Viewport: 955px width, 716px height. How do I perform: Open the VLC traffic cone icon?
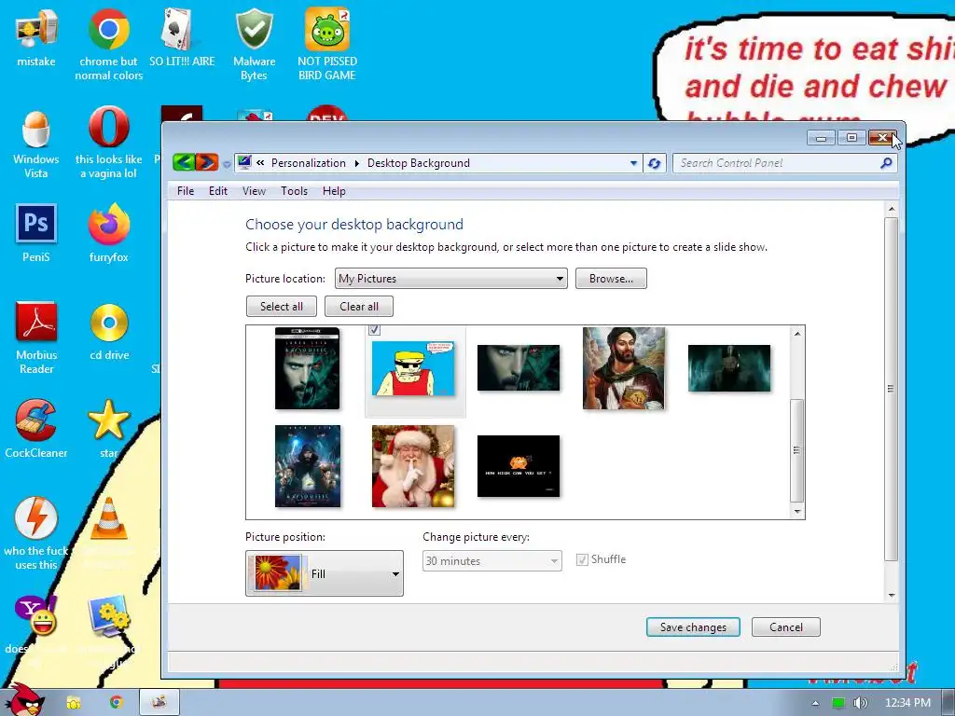[x=108, y=518]
